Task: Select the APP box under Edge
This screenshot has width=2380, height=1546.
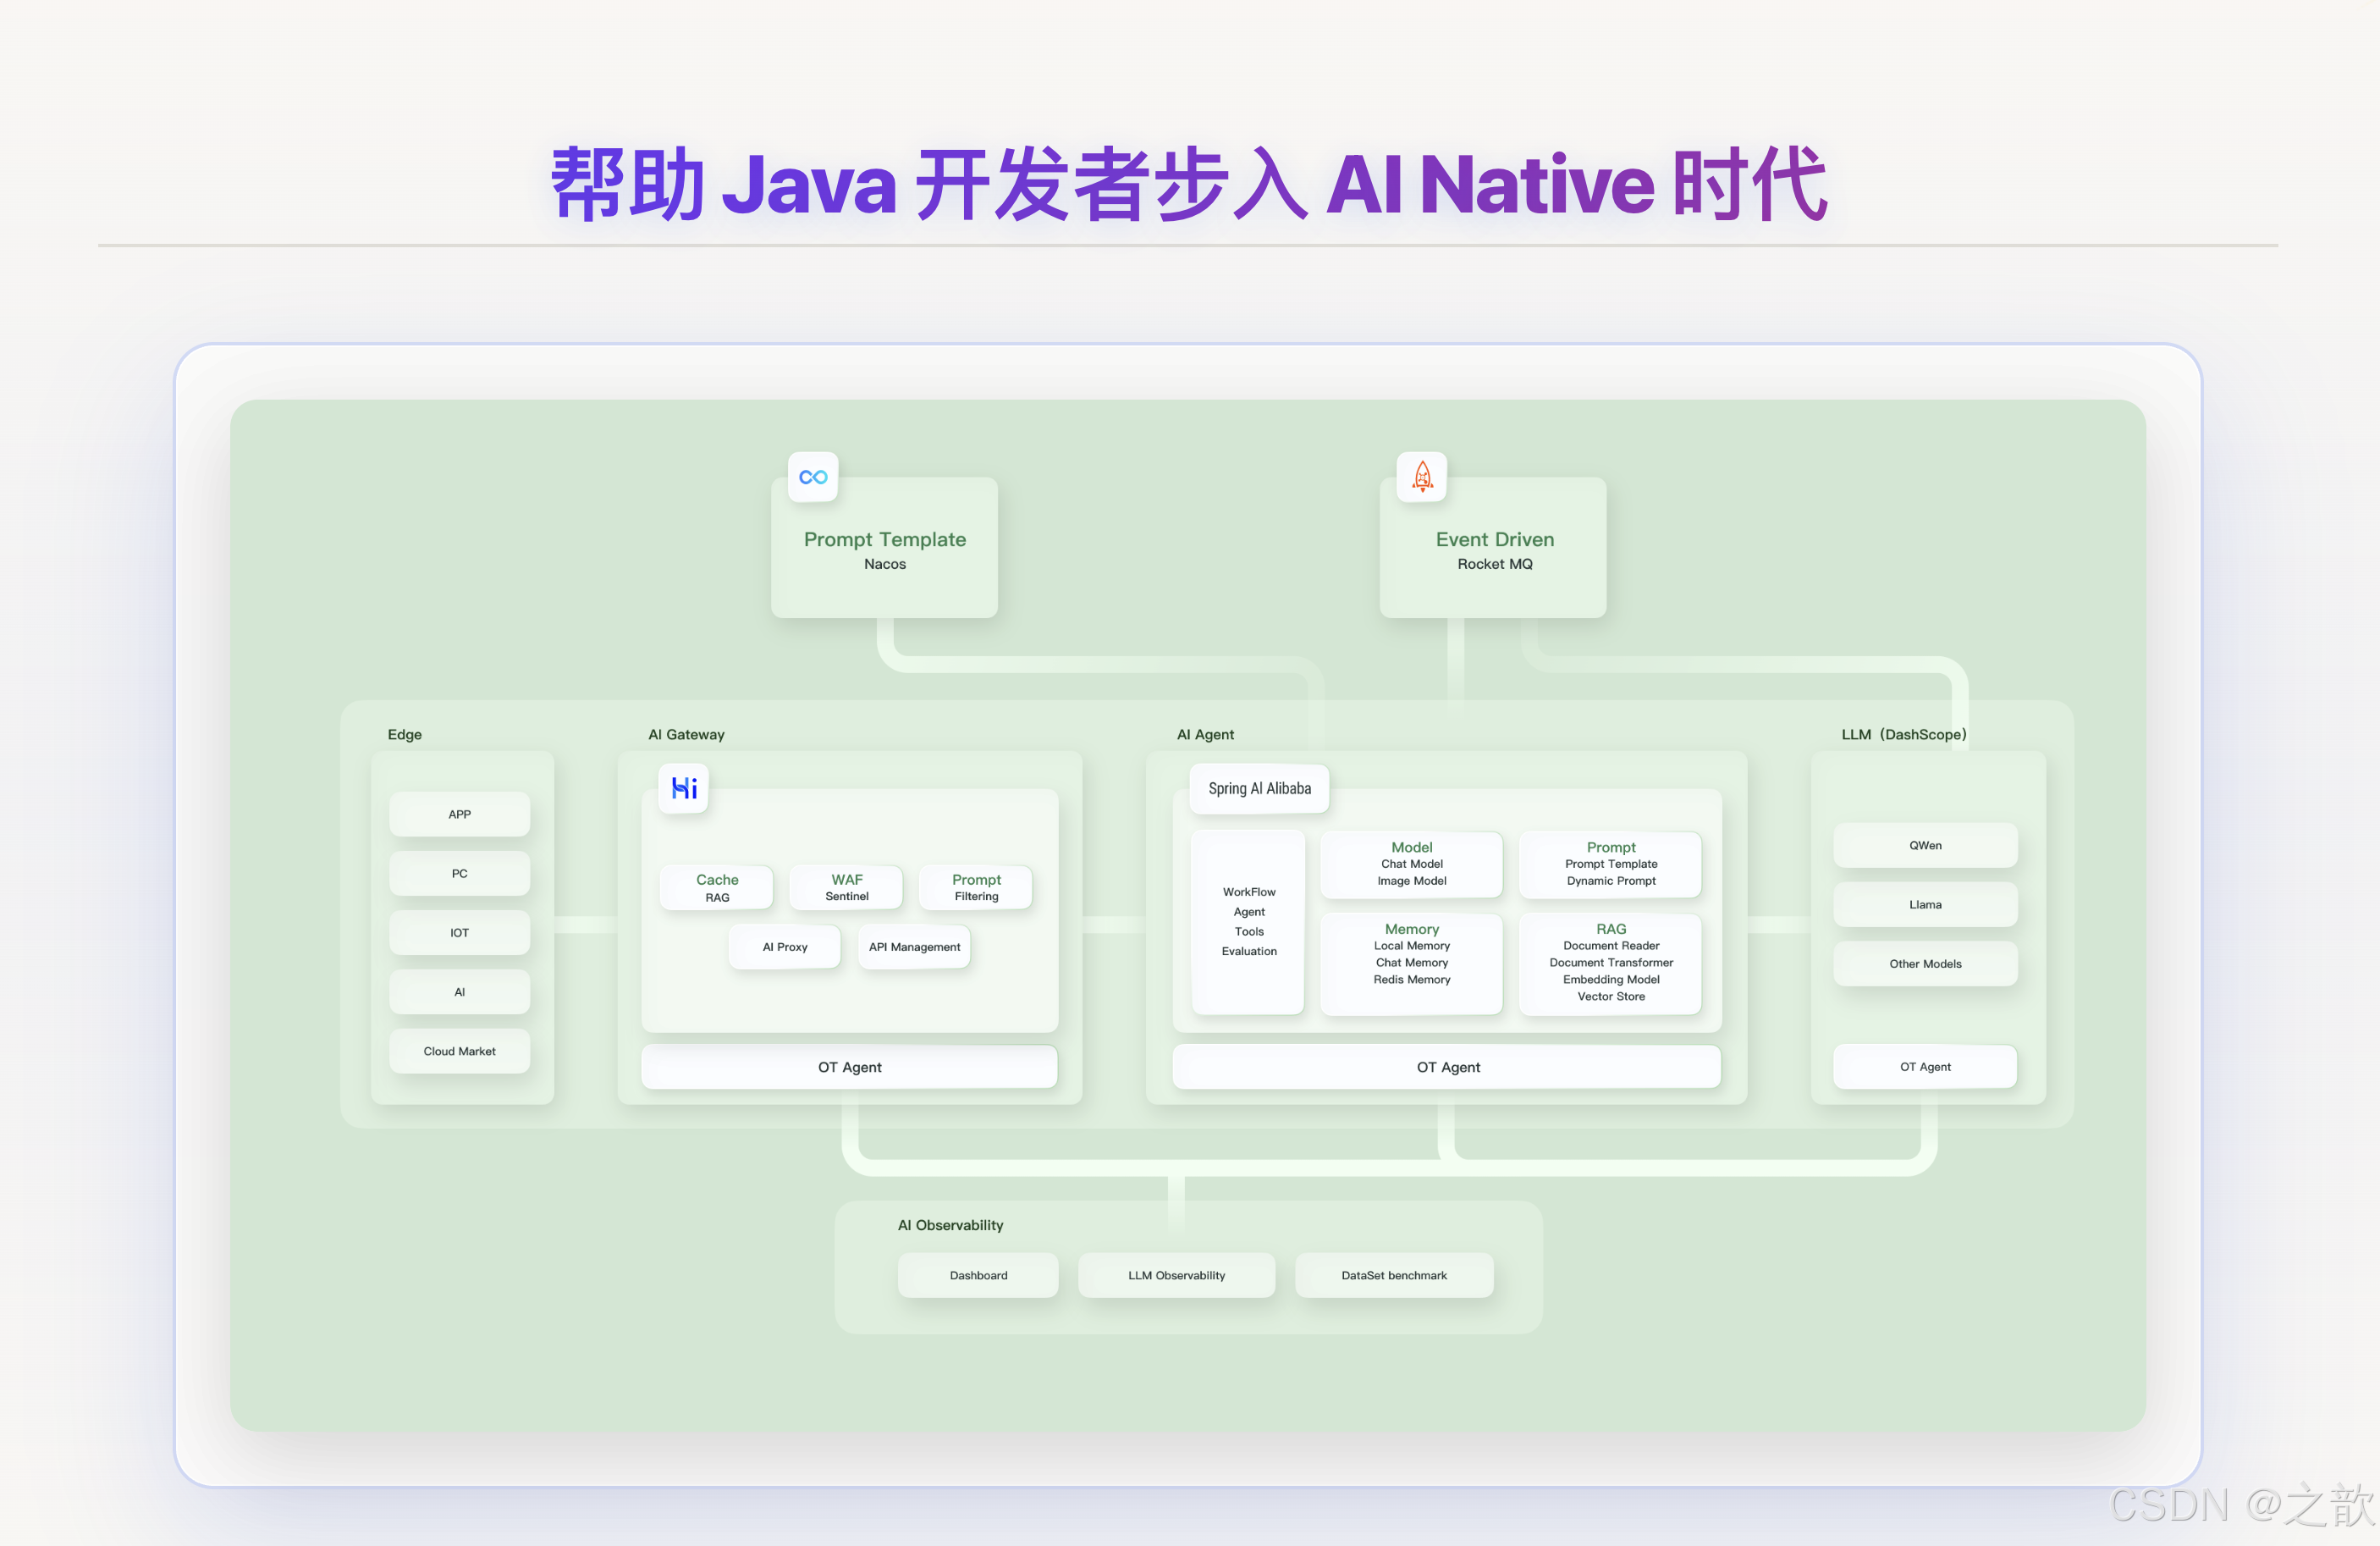Action: coord(459,814)
